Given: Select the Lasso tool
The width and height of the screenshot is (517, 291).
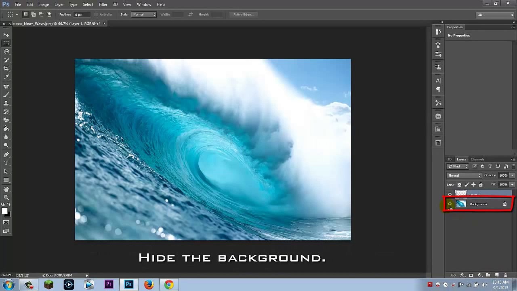Looking at the screenshot, I should click(6, 52).
